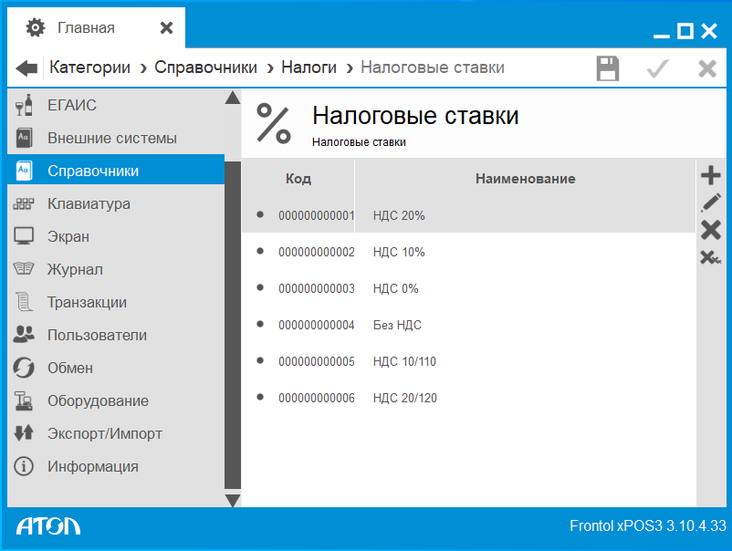732x551 pixels.
Task: Open the ЕГАИС sidebar section
Action: click(x=116, y=105)
